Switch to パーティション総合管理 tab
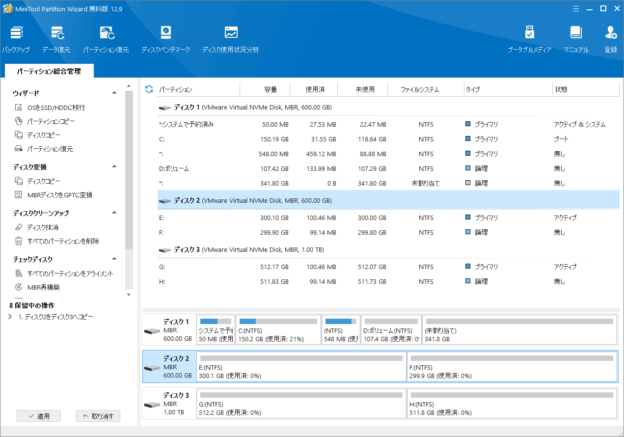624x437 pixels. [49, 71]
